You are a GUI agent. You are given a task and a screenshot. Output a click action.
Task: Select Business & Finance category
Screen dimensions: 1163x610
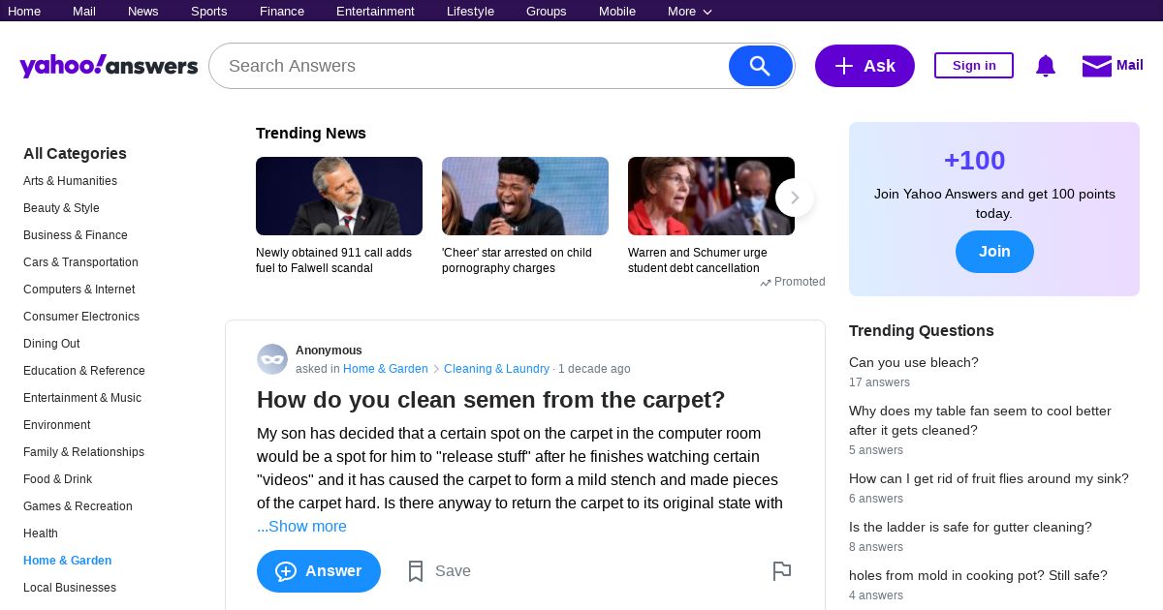click(x=76, y=235)
